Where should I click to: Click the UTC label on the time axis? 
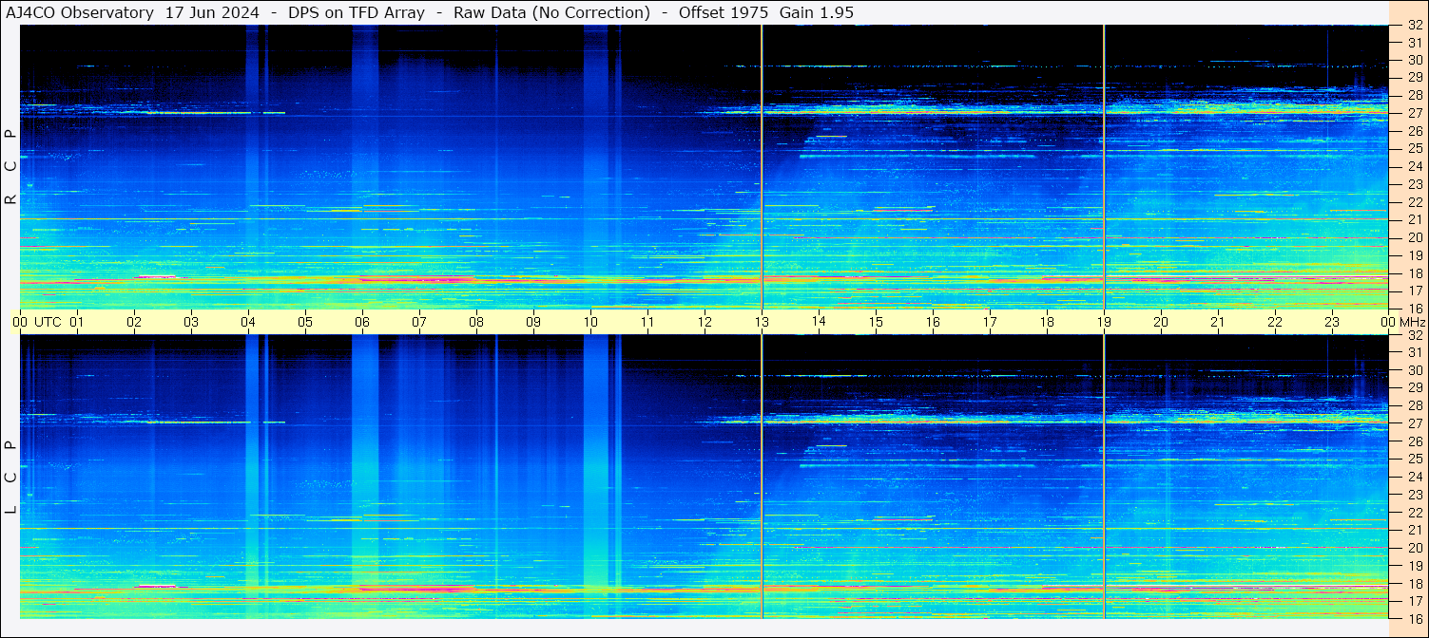point(48,322)
